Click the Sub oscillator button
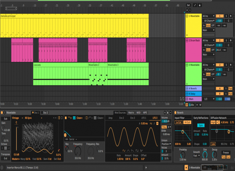The height and width of the screenshot is (171, 235). pyautogui.click(x=5, y=119)
